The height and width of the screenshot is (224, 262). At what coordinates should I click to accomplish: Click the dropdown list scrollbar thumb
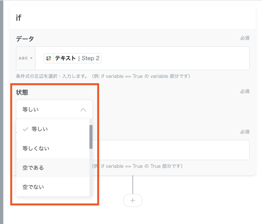91,137
